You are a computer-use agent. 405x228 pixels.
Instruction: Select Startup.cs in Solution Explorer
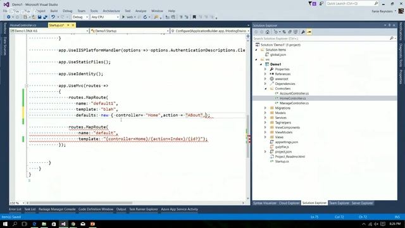coord(282,161)
